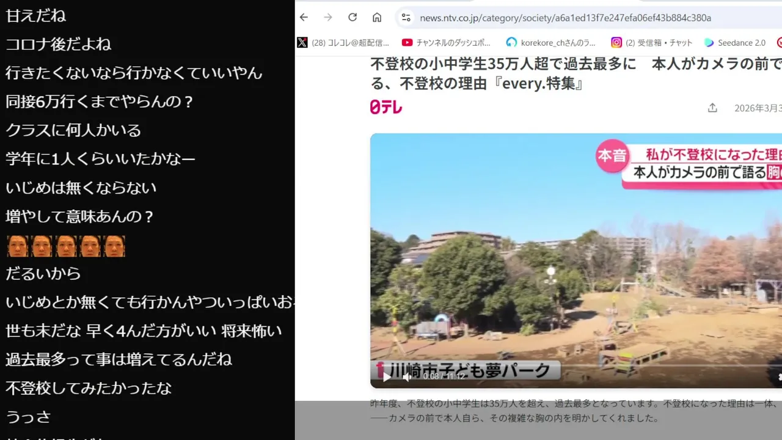782x440 pixels.
Task: Mute the video volume speaker icon
Action: coord(407,376)
